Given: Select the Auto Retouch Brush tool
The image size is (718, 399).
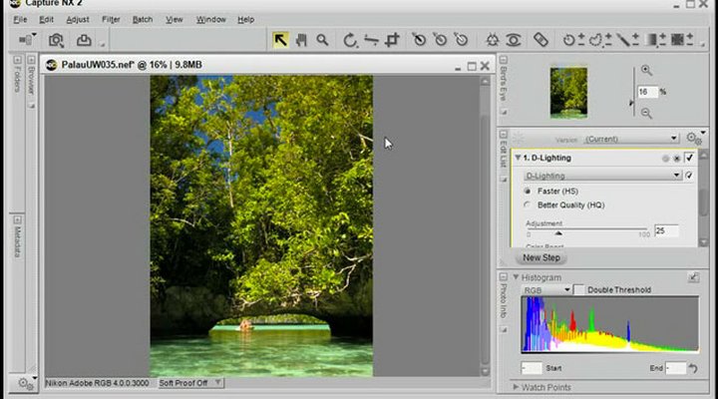Looking at the screenshot, I should pos(540,40).
